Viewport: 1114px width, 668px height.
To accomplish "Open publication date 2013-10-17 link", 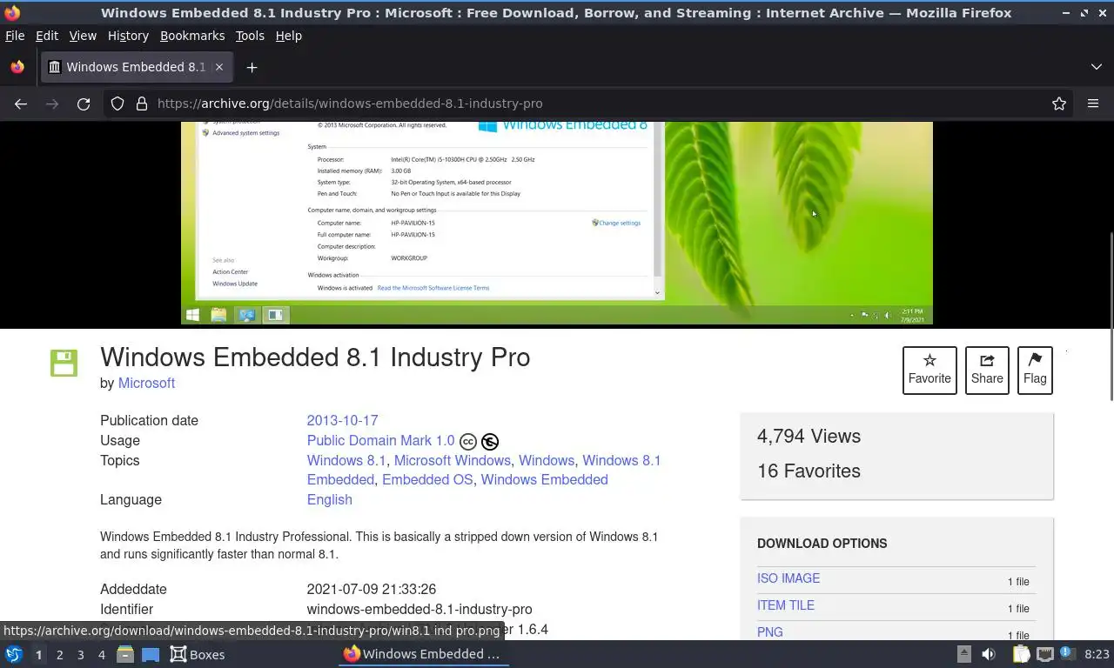I will click(x=342, y=420).
